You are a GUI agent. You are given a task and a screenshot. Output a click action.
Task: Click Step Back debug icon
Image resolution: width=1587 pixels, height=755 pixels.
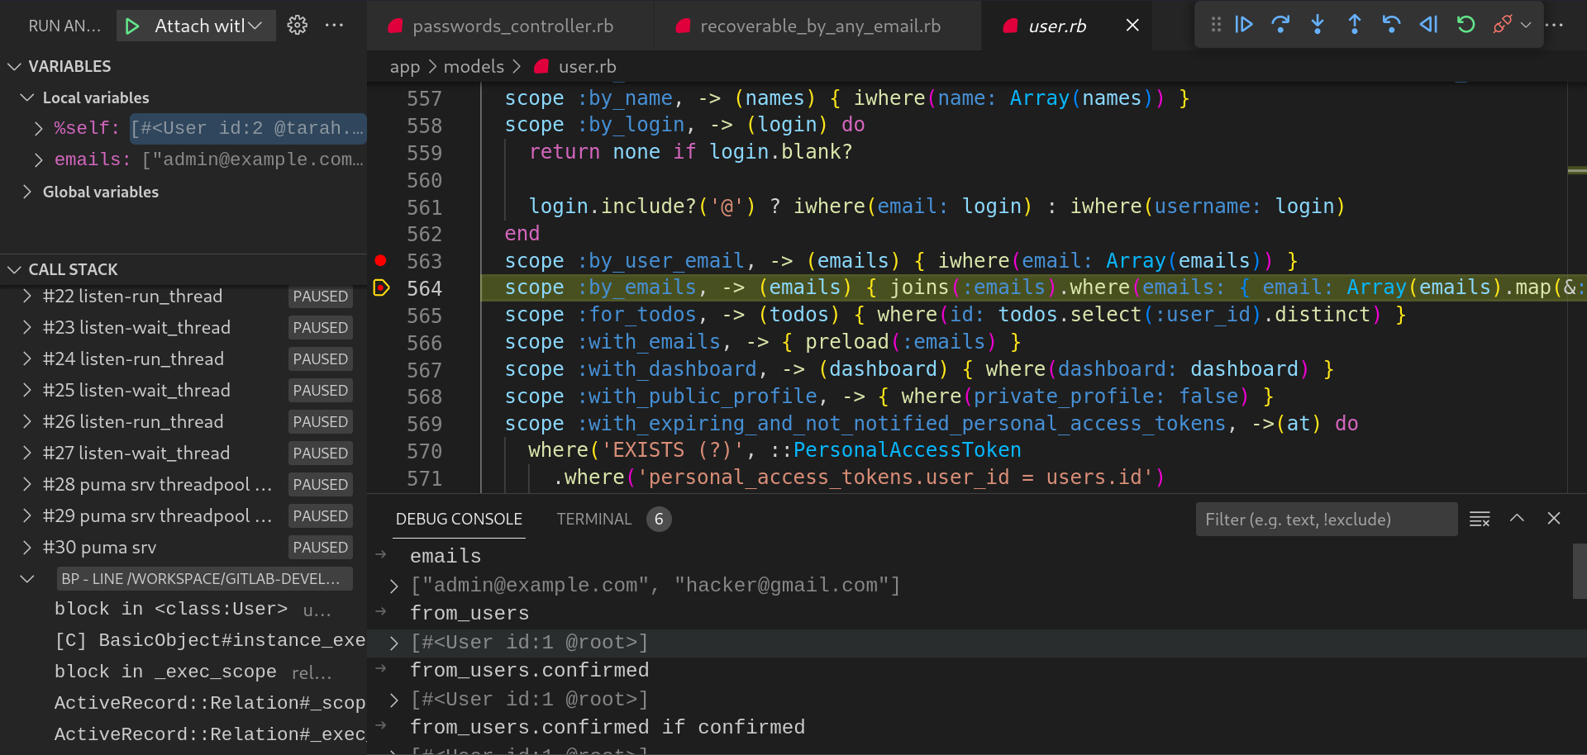1391,25
